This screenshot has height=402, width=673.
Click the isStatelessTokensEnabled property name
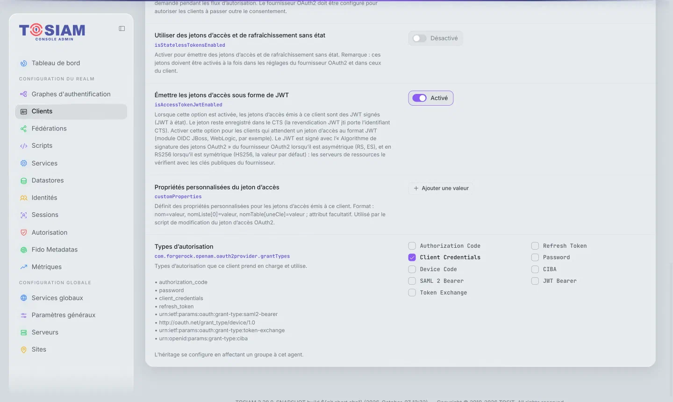point(190,45)
